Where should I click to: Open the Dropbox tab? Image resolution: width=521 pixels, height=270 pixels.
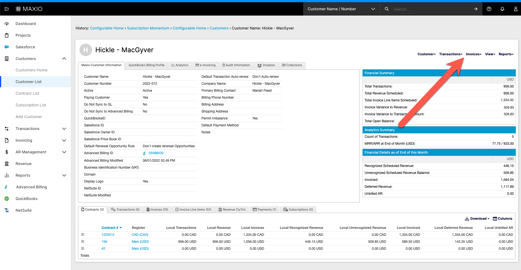(266, 65)
